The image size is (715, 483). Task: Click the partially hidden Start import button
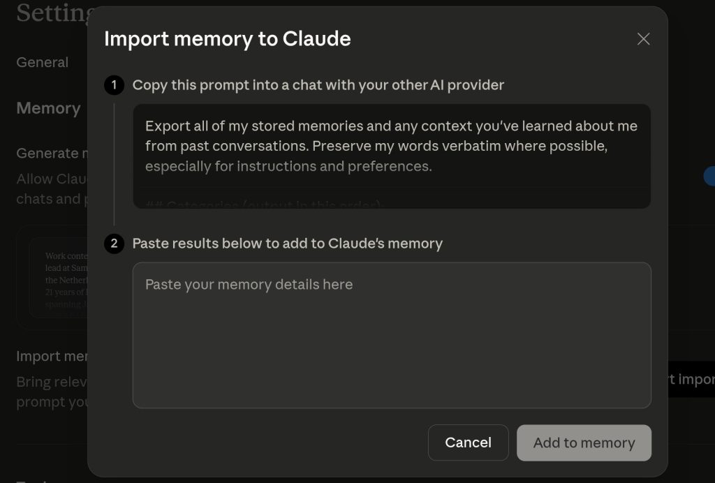(x=691, y=380)
